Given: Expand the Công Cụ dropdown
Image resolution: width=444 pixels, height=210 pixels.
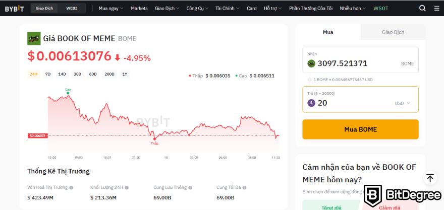Looking at the screenshot, I should pos(197,8).
